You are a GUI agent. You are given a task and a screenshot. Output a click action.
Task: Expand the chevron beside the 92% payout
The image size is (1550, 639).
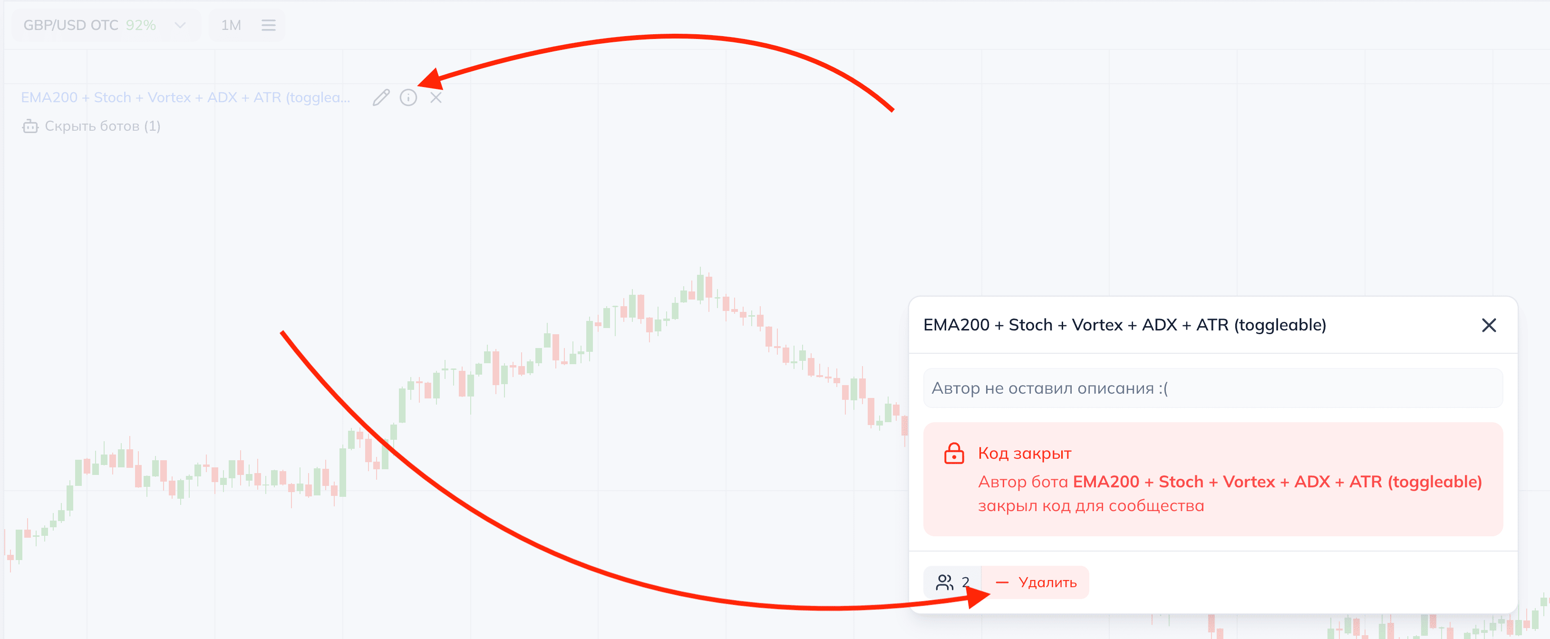click(x=179, y=25)
